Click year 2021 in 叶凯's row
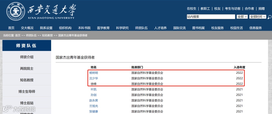This screenshot has height=114, width=272. coord(240,89)
